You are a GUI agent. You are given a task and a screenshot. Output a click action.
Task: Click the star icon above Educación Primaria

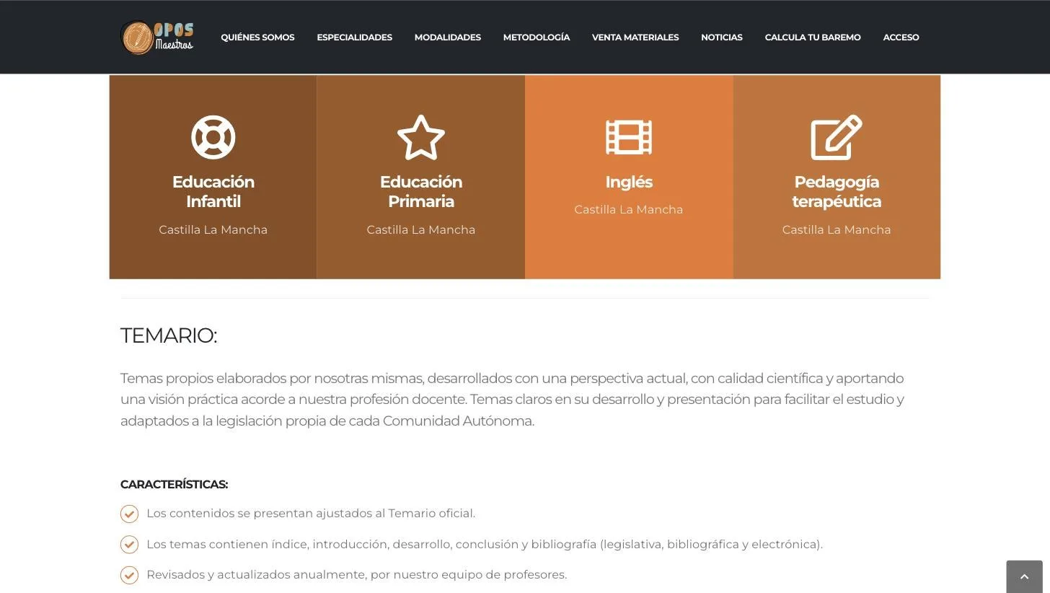pos(421,137)
